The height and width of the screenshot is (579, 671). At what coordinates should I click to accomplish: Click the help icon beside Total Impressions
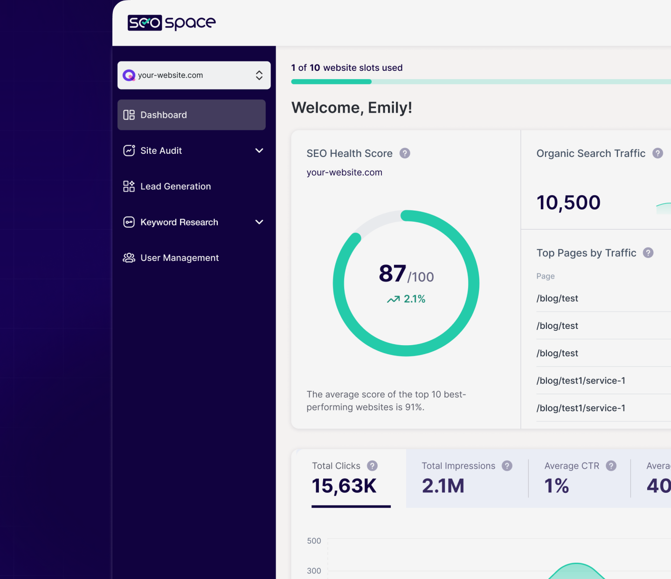[x=506, y=466]
